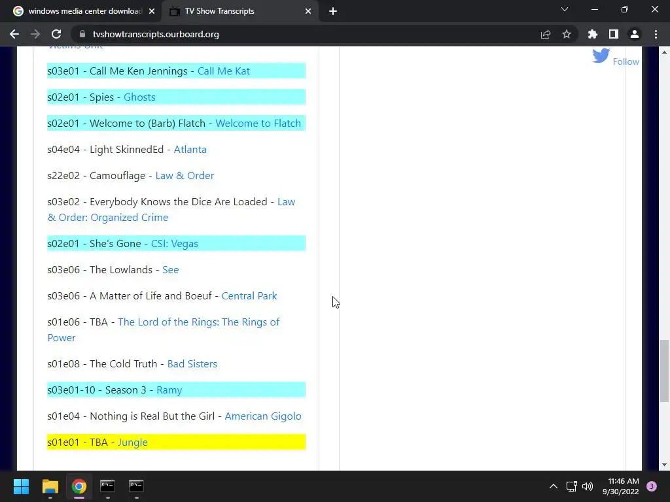Open the first command prompt taskbar icon

(x=107, y=486)
